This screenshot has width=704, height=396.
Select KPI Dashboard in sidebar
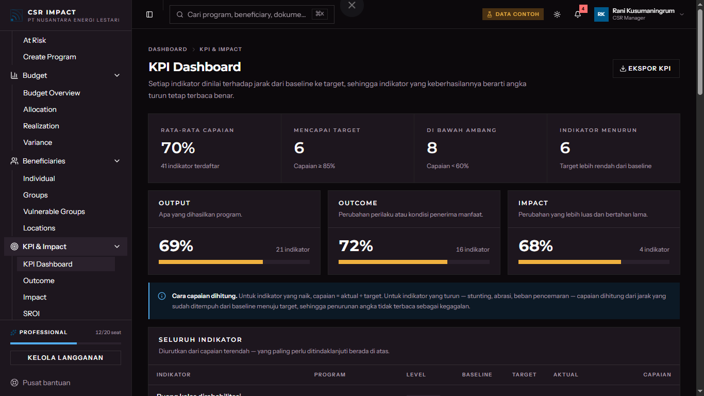click(66, 264)
